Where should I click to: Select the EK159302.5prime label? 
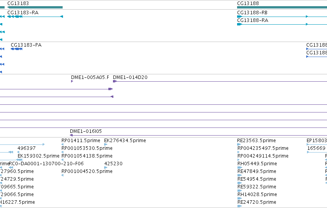point(38,156)
